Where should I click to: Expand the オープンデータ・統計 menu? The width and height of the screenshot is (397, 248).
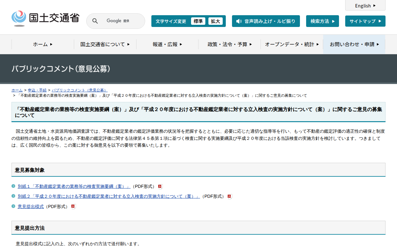click(292, 44)
